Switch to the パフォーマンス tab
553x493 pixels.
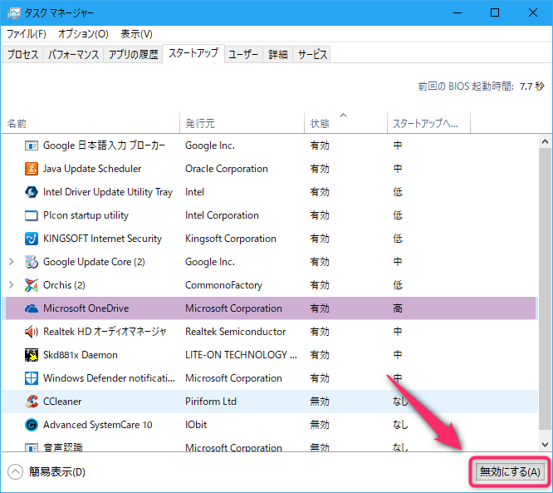pyautogui.click(x=73, y=54)
